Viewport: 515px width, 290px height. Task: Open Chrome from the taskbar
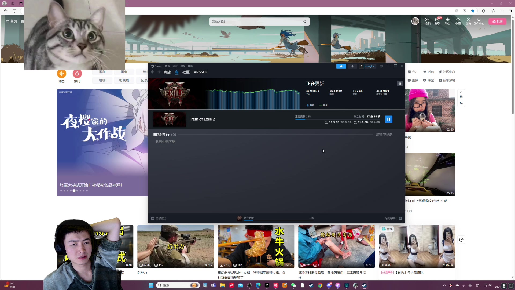tap(320, 285)
